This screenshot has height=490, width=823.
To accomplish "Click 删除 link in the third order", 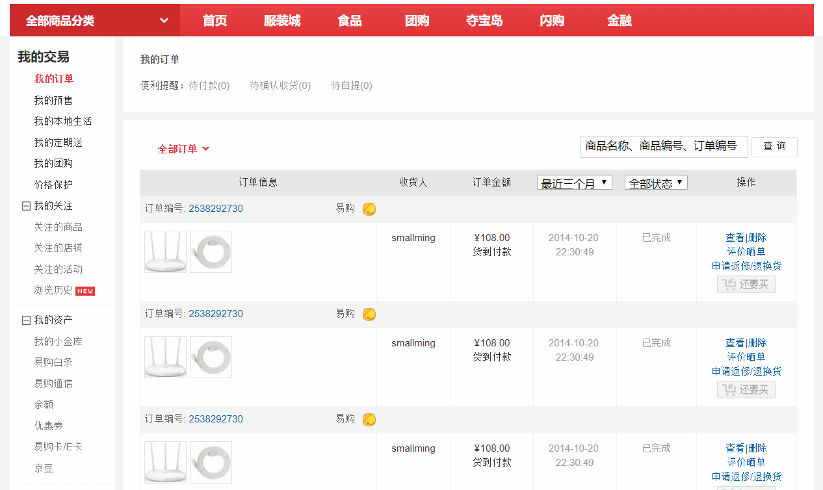I will (x=757, y=448).
